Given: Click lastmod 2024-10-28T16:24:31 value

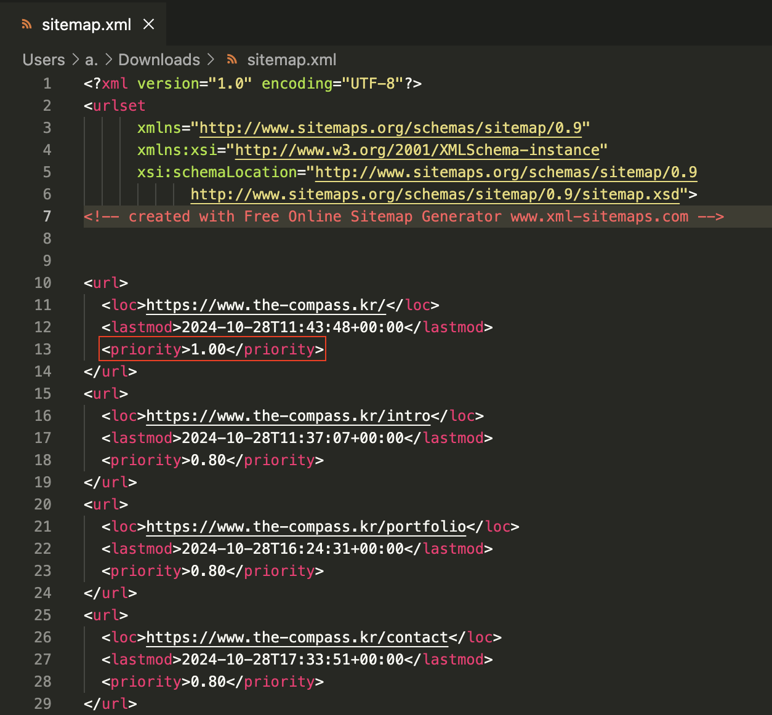Looking at the screenshot, I should [x=292, y=549].
